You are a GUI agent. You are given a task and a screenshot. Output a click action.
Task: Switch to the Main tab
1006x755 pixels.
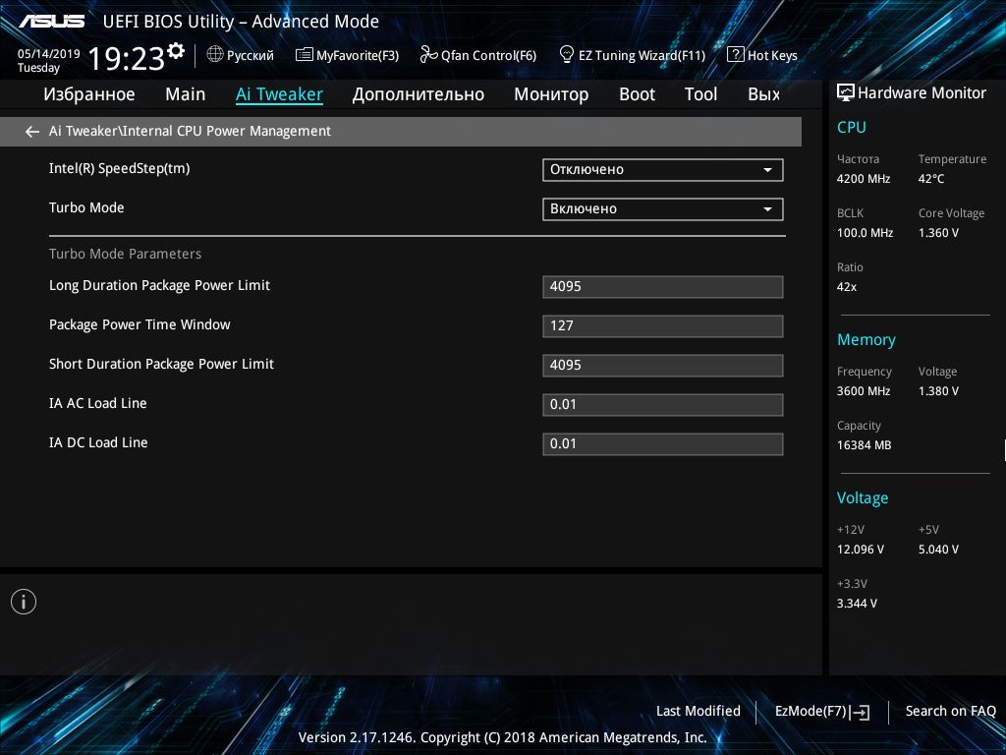tap(186, 94)
